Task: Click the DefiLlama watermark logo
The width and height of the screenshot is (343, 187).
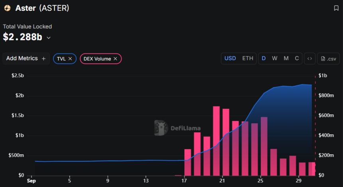Action: [x=161, y=128]
